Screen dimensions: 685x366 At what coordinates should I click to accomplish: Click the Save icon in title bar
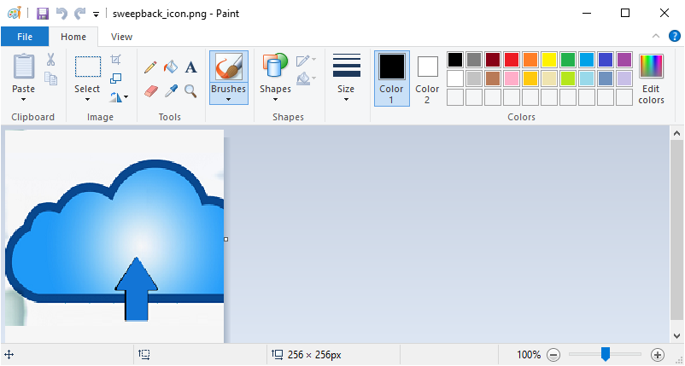click(x=43, y=14)
